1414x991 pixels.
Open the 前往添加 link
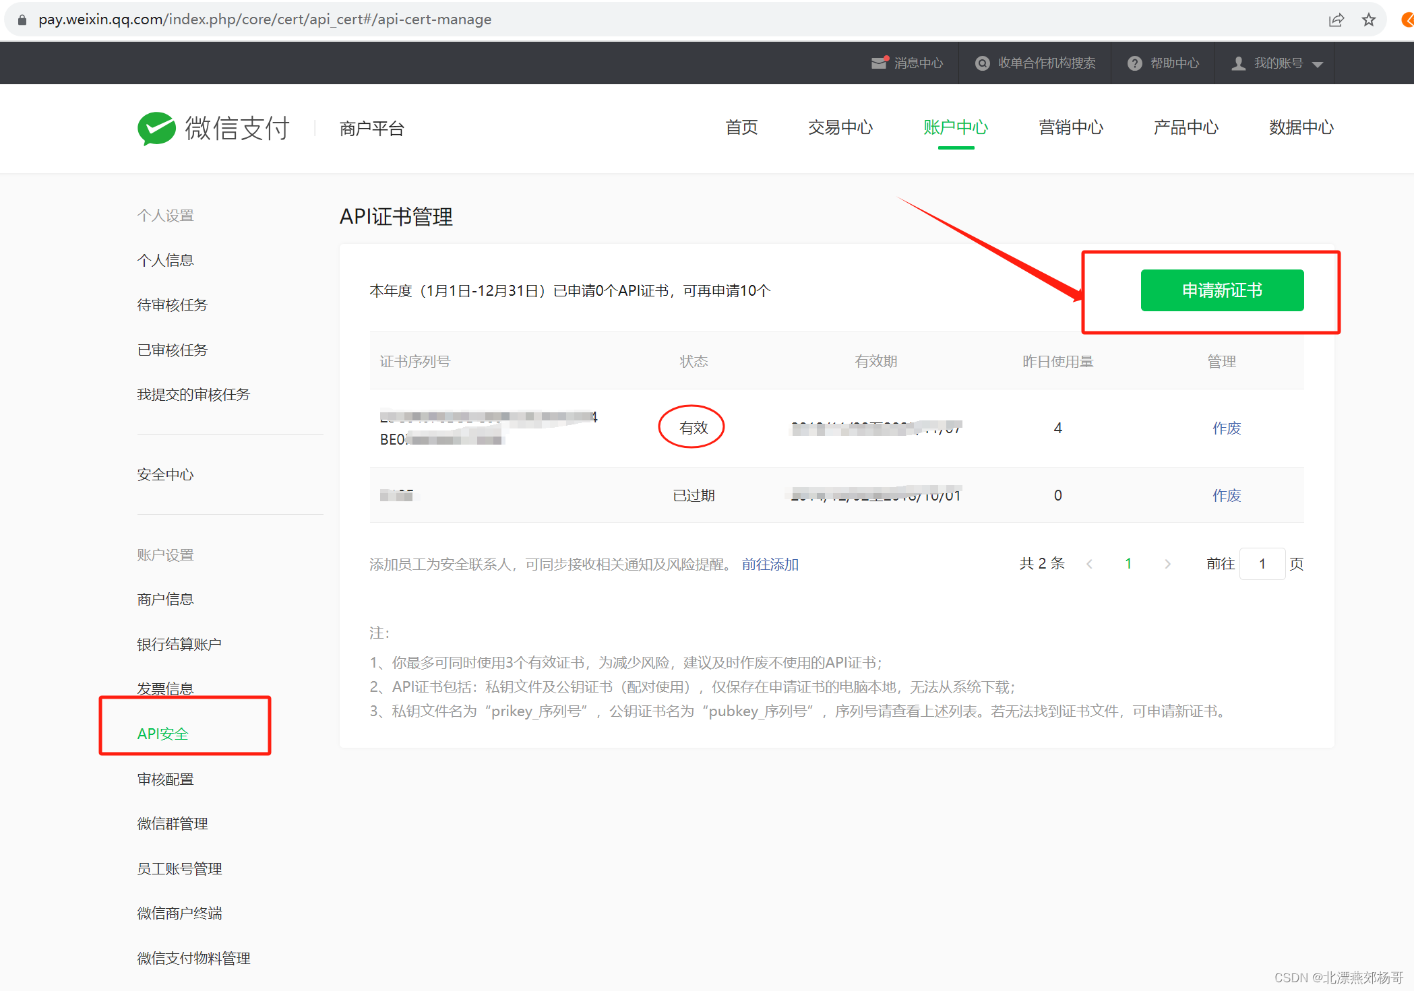[770, 565]
